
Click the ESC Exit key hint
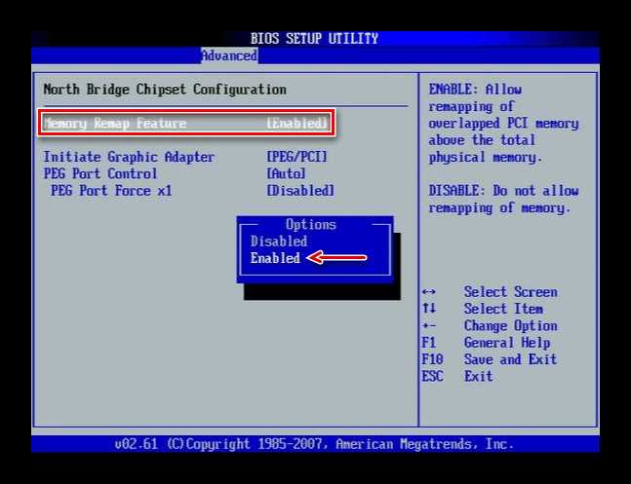click(457, 376)
